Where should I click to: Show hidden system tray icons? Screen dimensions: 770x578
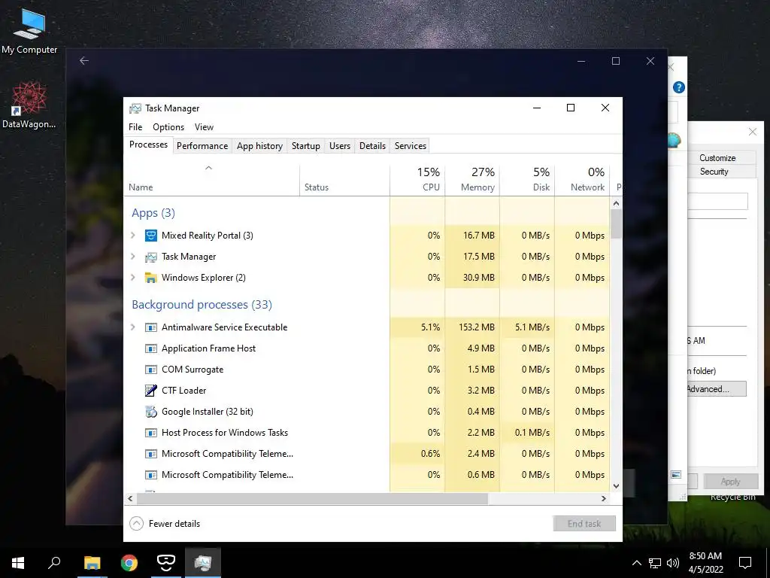coord(636,563)
